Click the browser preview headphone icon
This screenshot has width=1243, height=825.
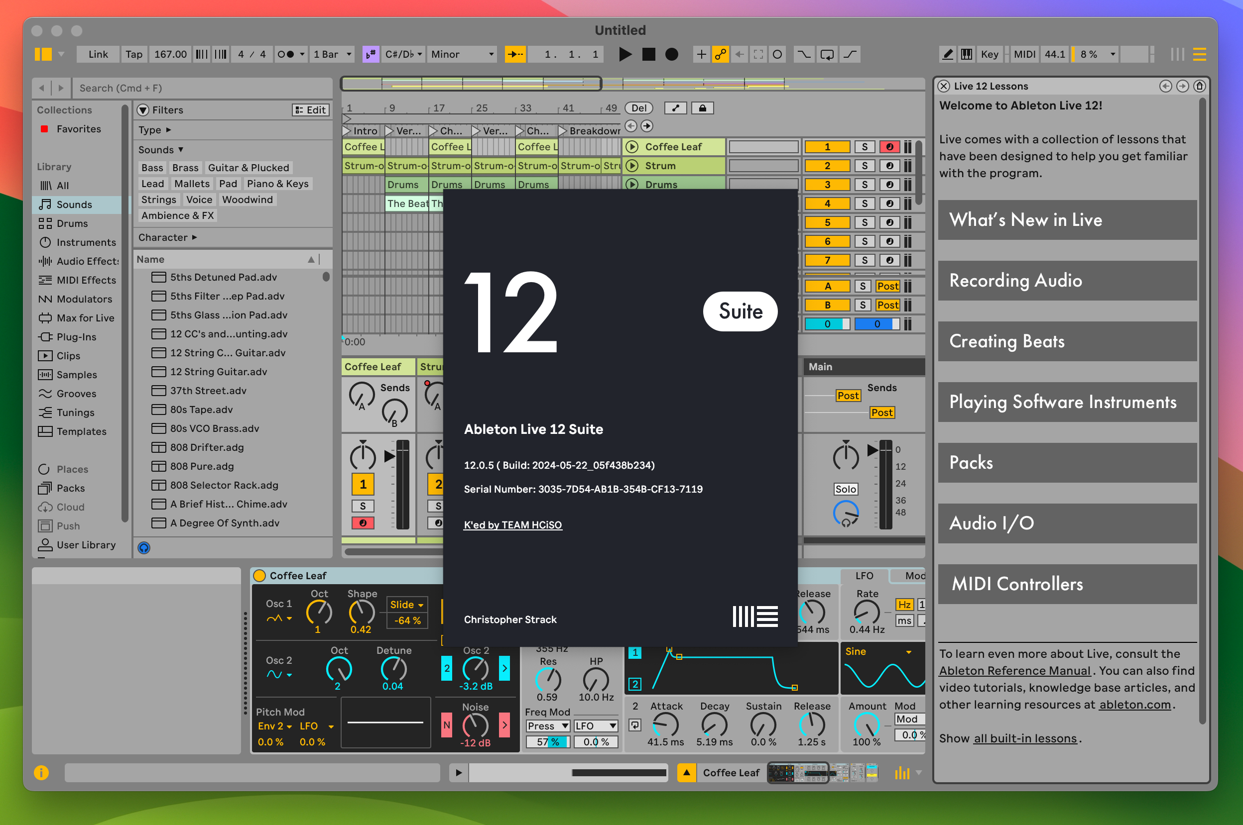point(144,548)
